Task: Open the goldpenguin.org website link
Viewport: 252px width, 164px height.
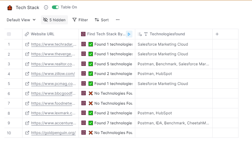Action: (x=53, y=133)
